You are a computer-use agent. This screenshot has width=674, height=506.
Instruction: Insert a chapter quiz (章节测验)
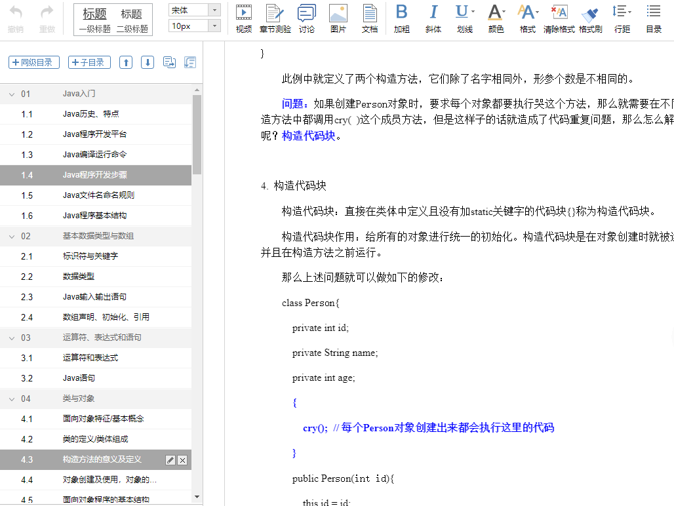(x=275, y=19)
